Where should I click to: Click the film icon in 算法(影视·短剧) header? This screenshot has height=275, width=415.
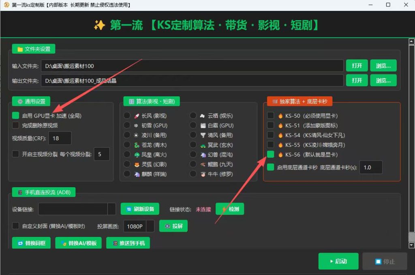tap(131, 102)
